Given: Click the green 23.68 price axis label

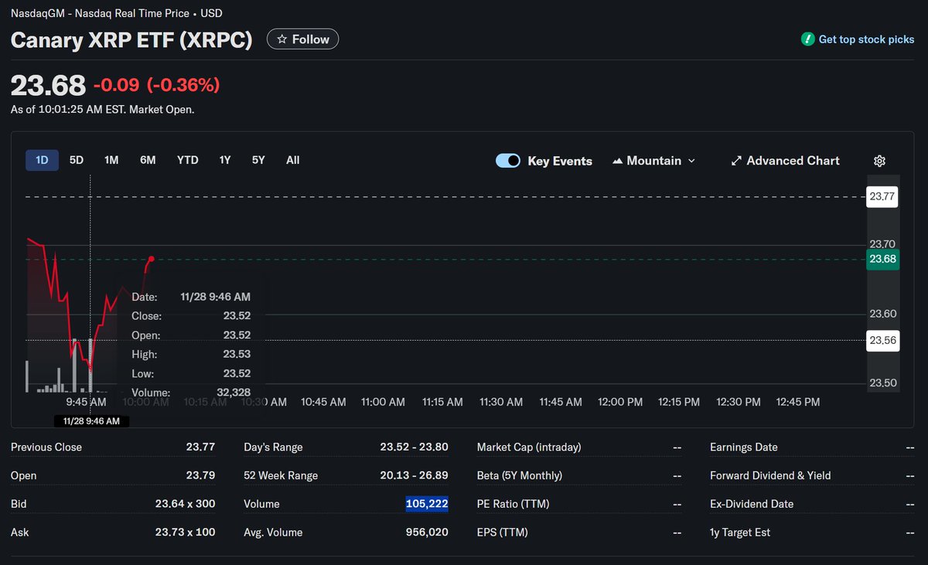Looking at the screenshot, I should pyautogui.click(x=882, y=259).
